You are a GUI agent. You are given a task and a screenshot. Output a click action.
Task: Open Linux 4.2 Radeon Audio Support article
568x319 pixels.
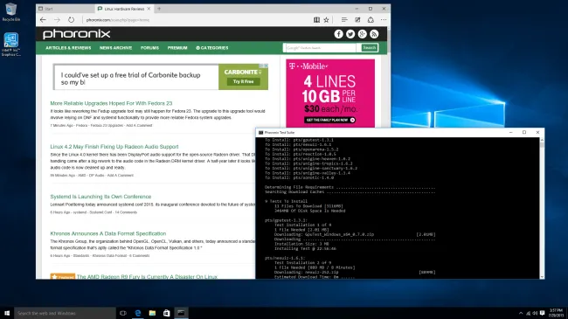click(x=114, y=147)
